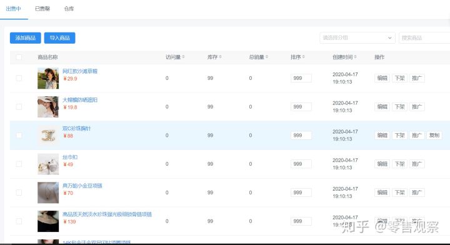Check the 网红款沙滩草帽 row checkbox

pyautogui.click(x=19, y=78)
